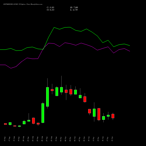Viewport: 146px width, 146px height.
Task: Click the 08 Sep date label
Action: [84, 139]
